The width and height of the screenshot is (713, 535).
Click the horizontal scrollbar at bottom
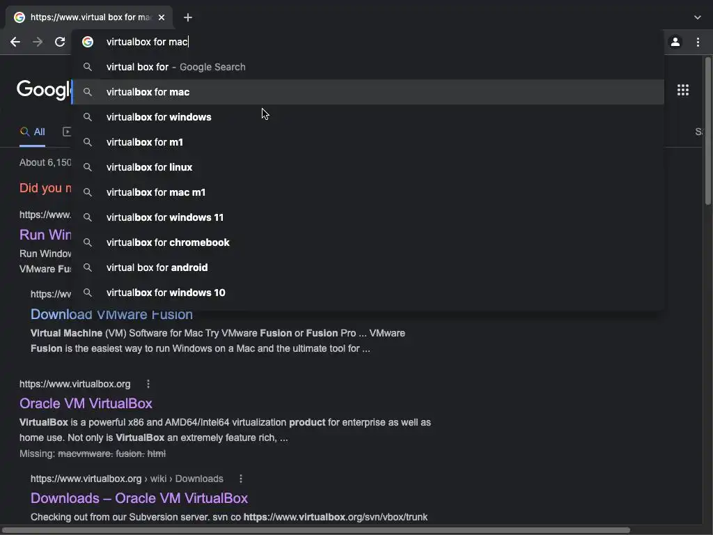coord(316,530)
